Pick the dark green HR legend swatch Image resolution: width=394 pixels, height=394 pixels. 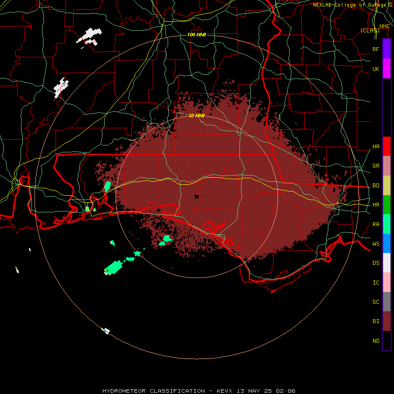387,205
